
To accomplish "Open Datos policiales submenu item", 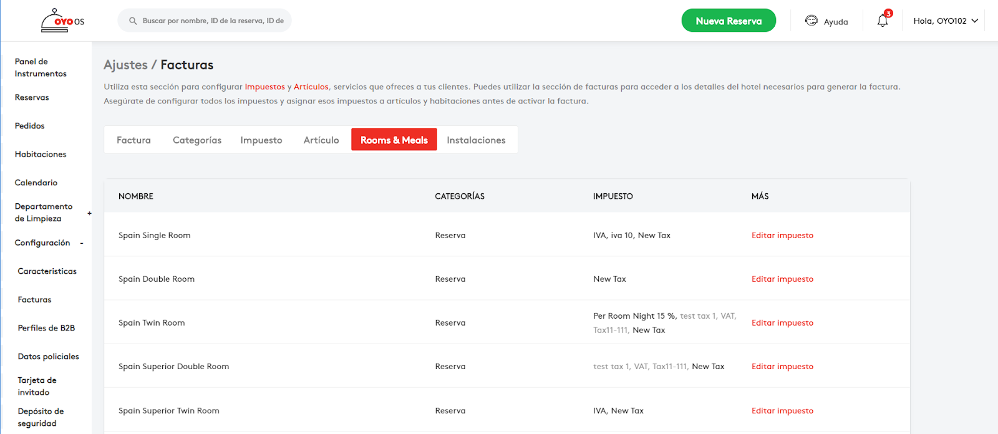I will coord(49,357).
